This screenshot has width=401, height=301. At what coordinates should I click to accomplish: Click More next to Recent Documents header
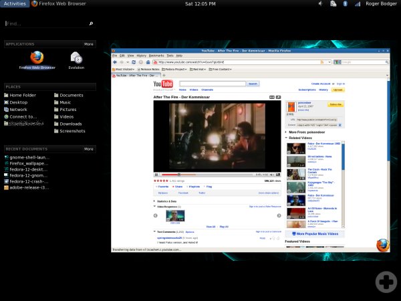89,148
